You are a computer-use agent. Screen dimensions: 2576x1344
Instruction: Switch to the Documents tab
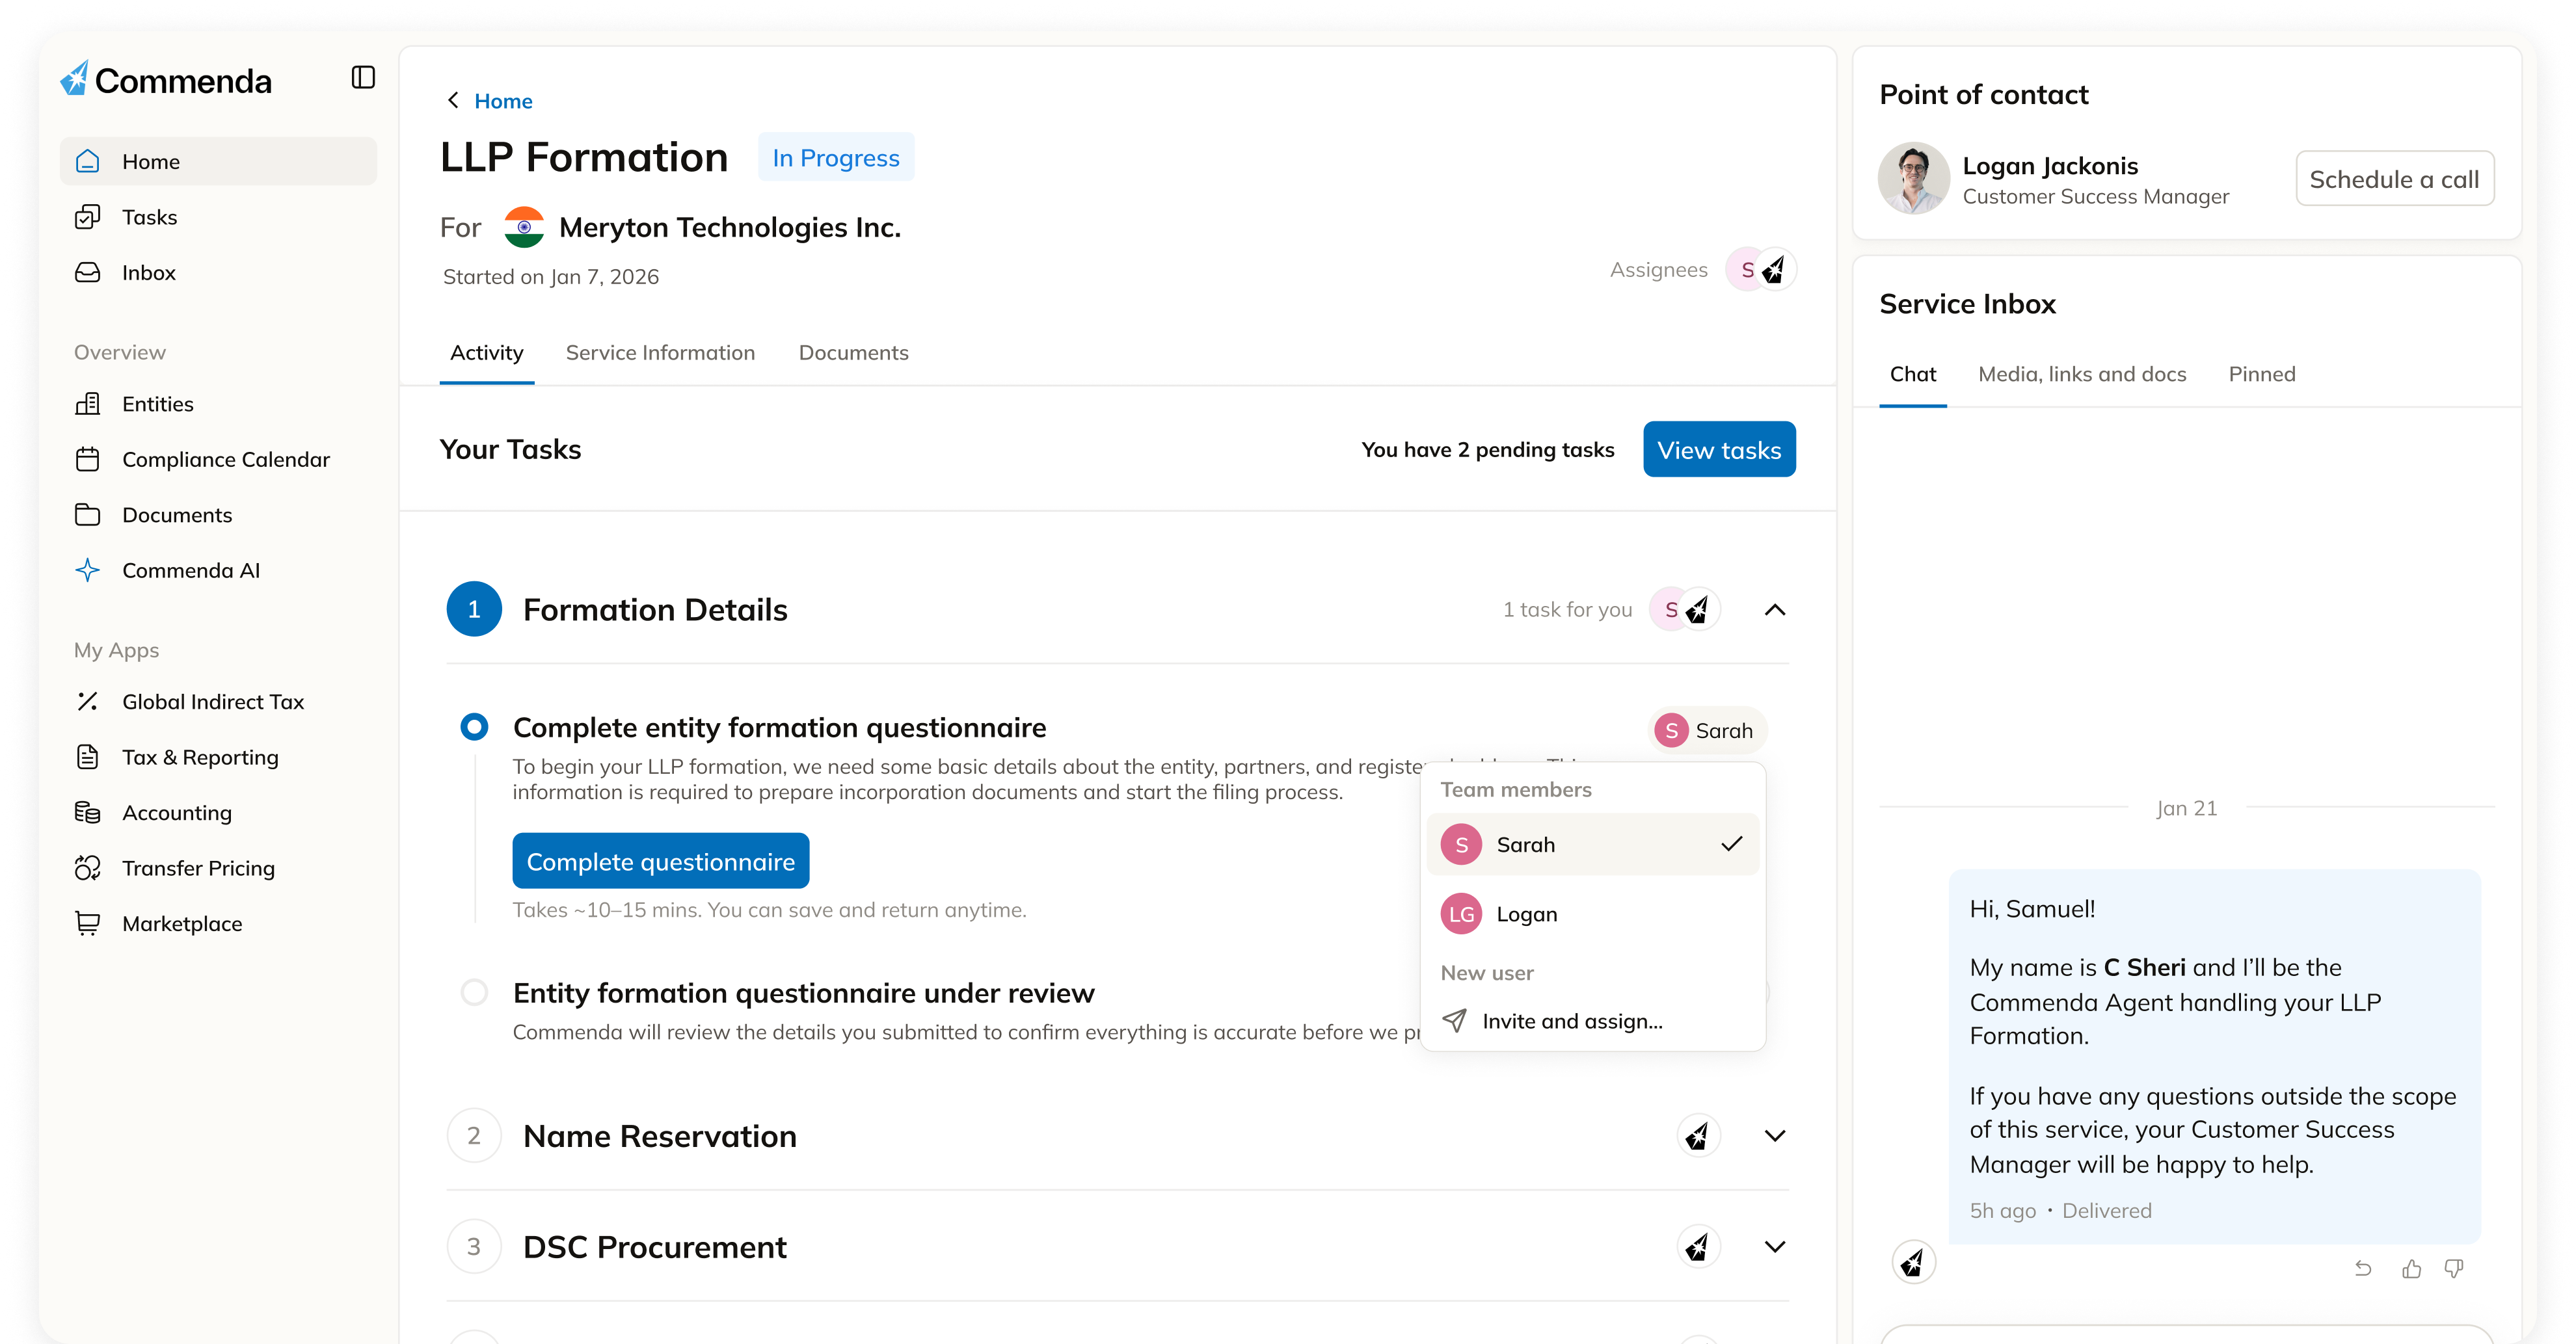(854, 352)
